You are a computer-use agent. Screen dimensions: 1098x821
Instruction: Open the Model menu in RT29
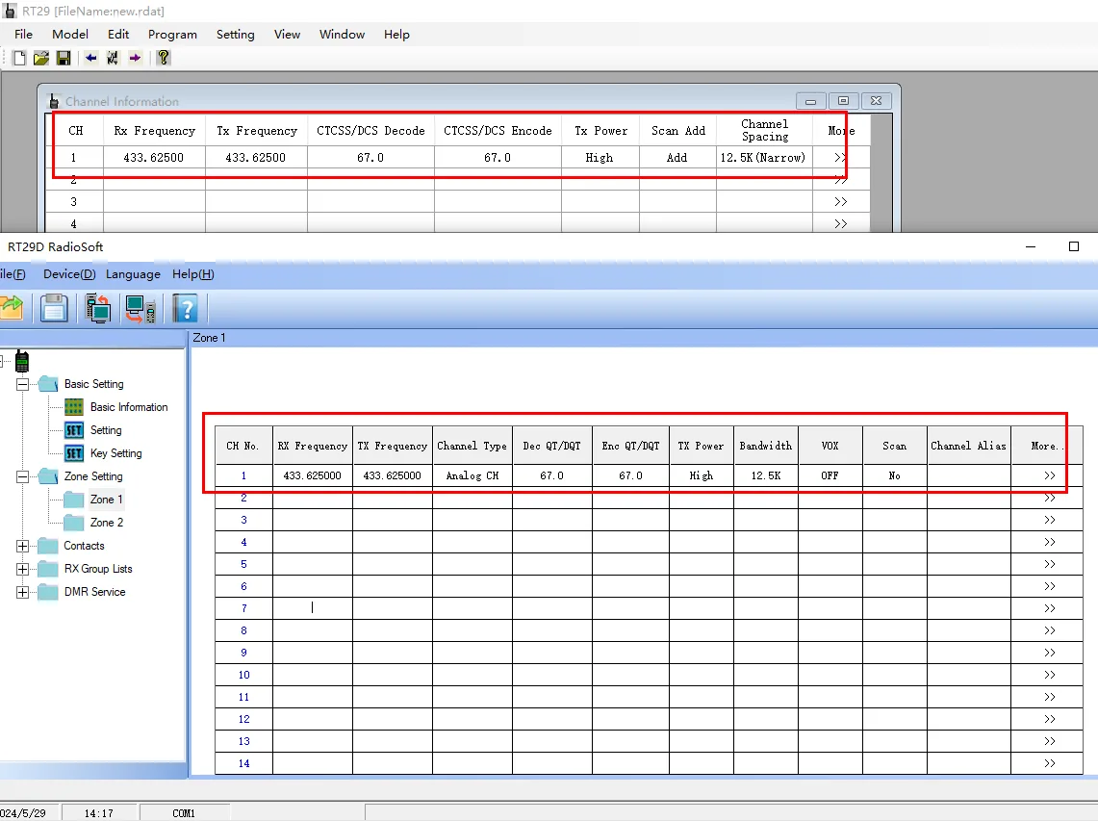click(x=70, y=35)
